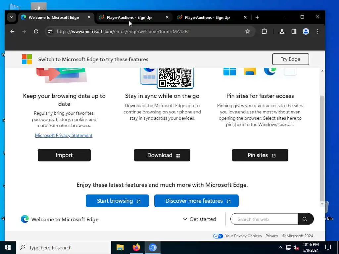Screen dimensions: 339x254
Task: Reload the current page
Action: 36,31
